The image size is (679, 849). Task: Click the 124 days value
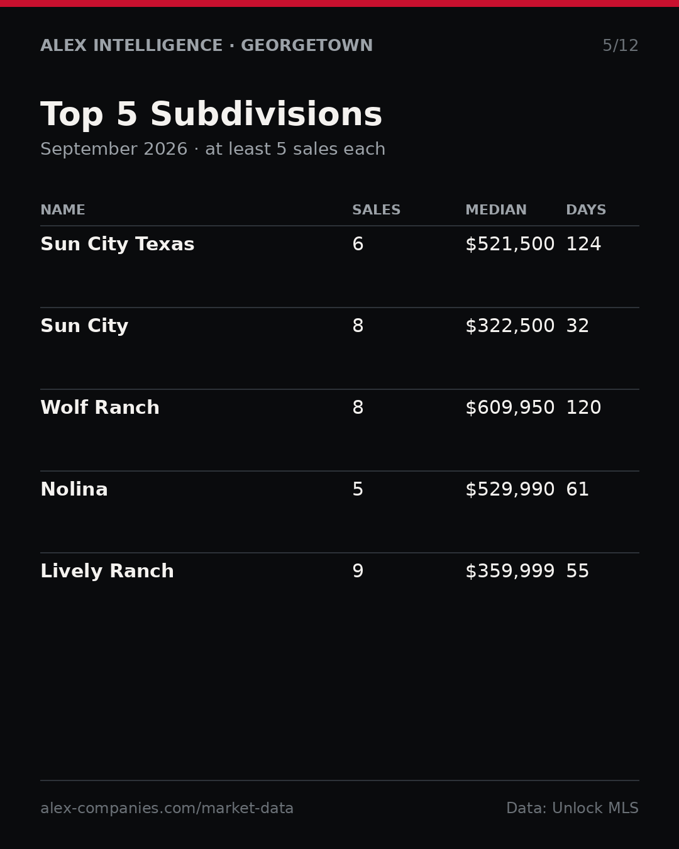pyautogui.click(x=583, y=245)
